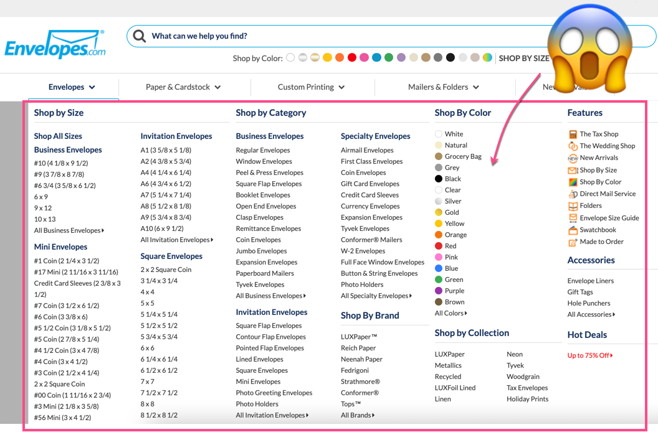Click the Shop By Color rainbow icon
The height and width of the screenshot is (432, 658).
coord(573,182)
